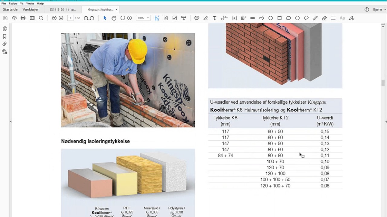The width and height of the screenshot is (387, 217).
Task: Switch to the Startside tab
Action: [10, 10]
